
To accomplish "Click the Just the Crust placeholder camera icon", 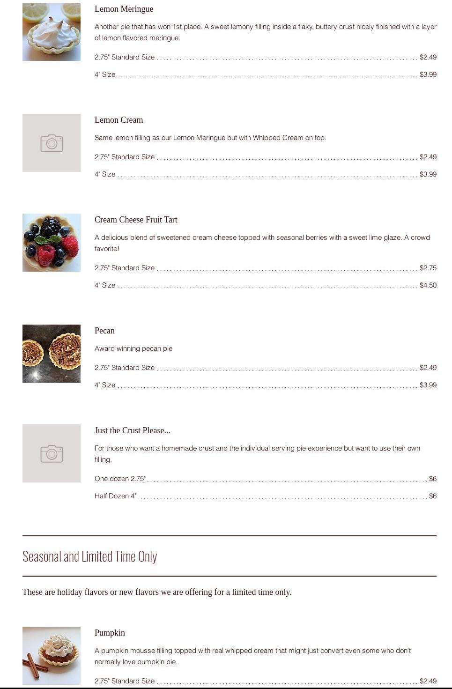I will click(52, 453).
